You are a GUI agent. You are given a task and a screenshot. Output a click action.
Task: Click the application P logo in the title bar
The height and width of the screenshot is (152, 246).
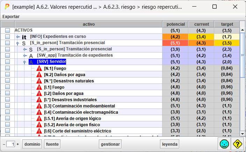coord(7,7)
